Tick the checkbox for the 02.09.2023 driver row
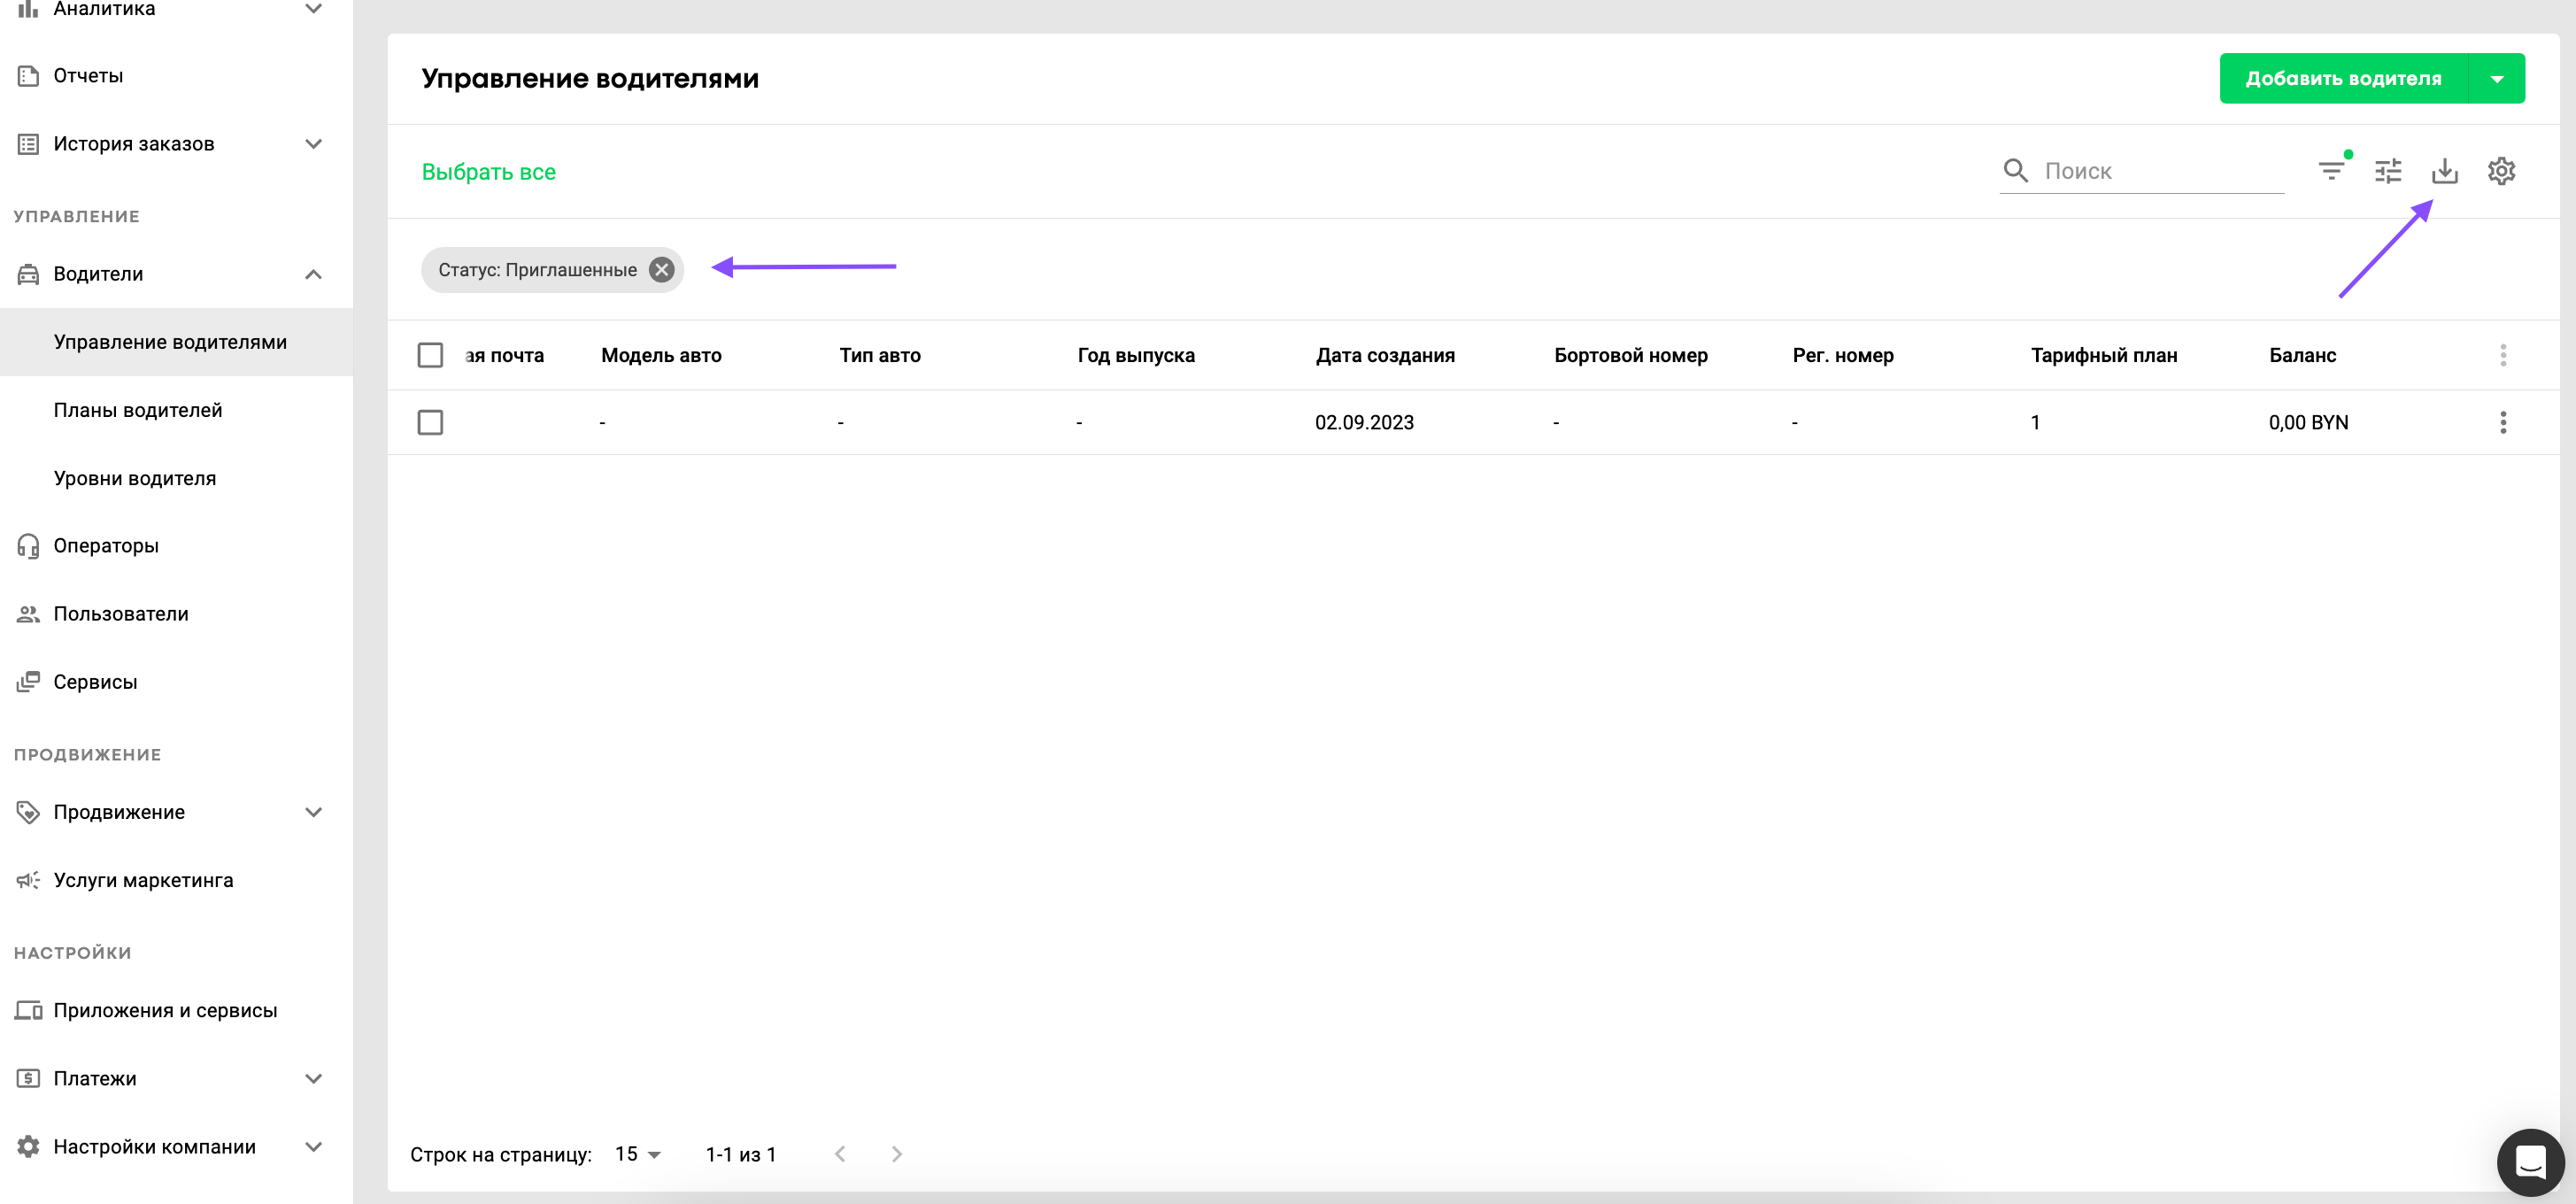Image resolution: width=2576 pixels, height=1204 pixels. click(430, 422)
